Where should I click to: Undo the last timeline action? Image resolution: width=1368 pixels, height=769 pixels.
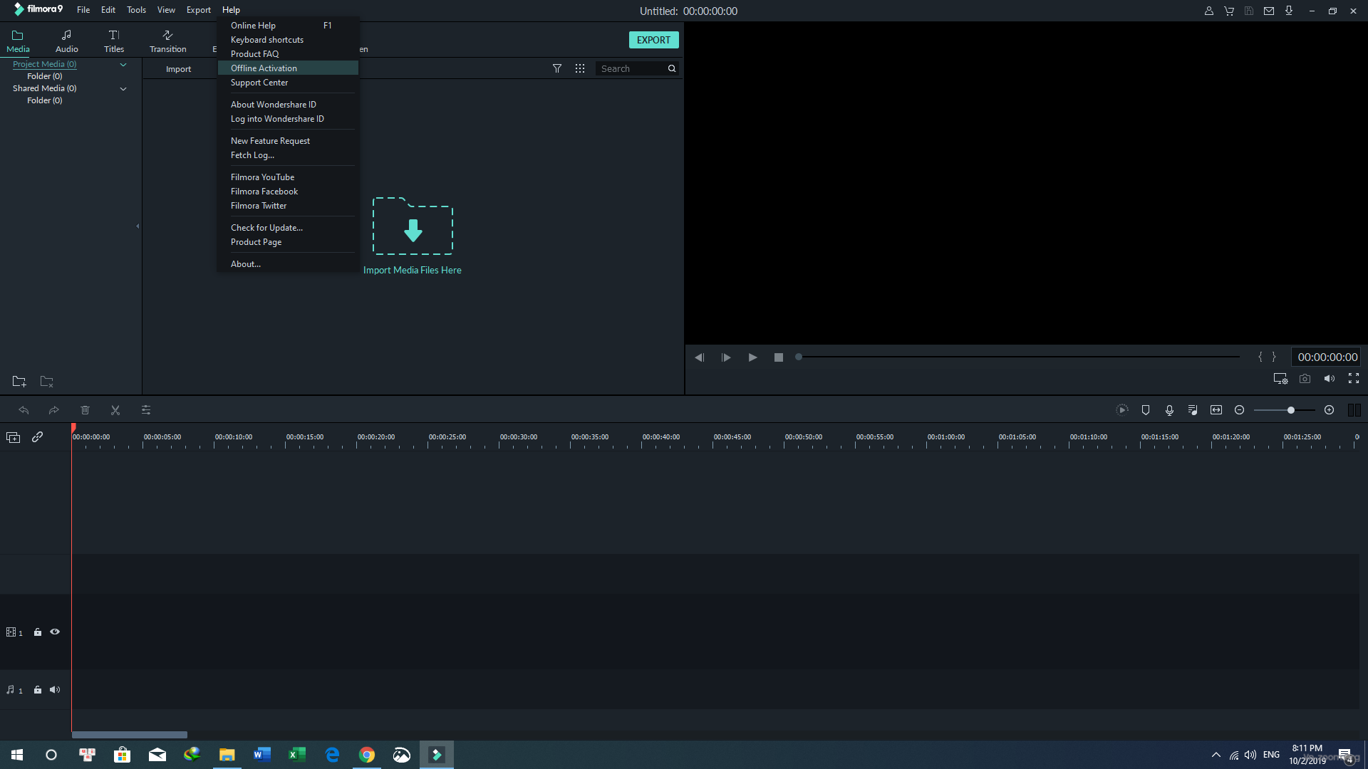(x=24, y=410)
